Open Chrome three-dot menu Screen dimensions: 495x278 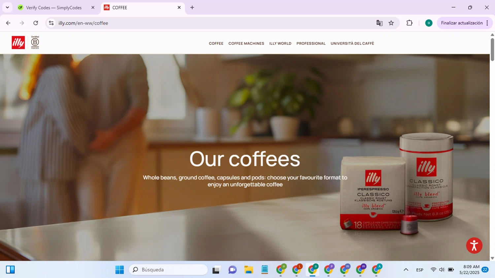[x=487, y=23]
